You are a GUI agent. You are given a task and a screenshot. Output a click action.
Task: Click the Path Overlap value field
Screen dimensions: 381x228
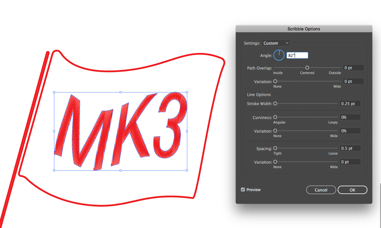click(x=353, y=68)
